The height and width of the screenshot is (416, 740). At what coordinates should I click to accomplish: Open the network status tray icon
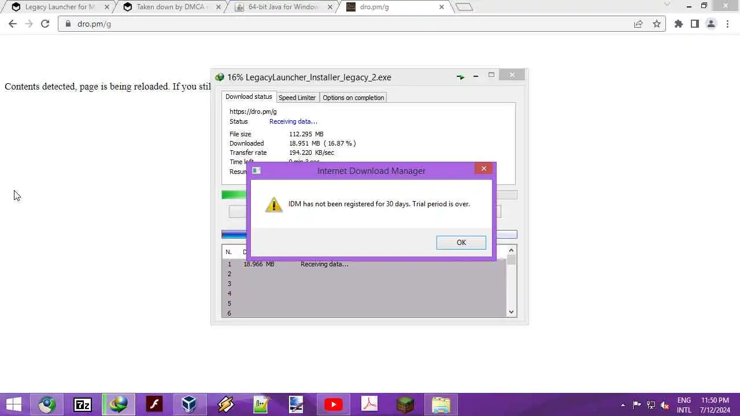[651, 405]
